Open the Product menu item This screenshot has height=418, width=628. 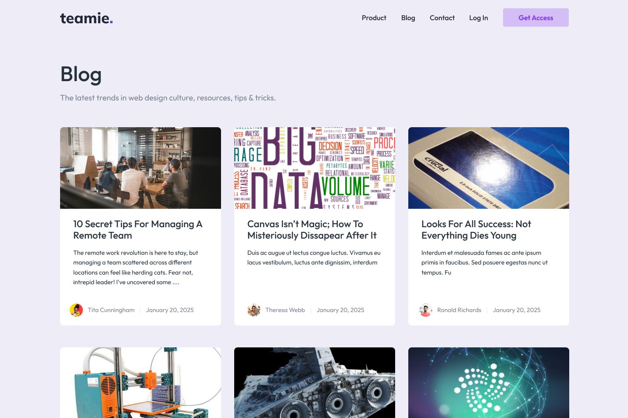point(374,18)
